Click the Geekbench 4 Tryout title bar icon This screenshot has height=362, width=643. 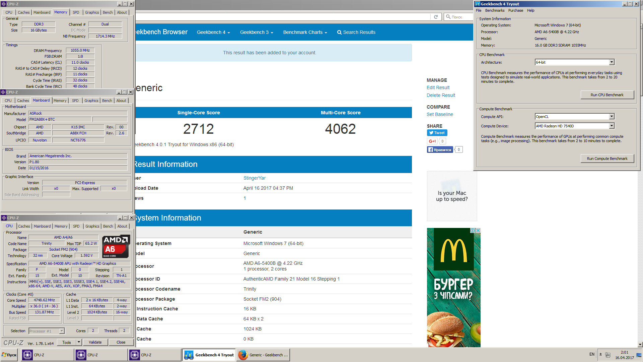pyautogui.click(x=478, y=4)
